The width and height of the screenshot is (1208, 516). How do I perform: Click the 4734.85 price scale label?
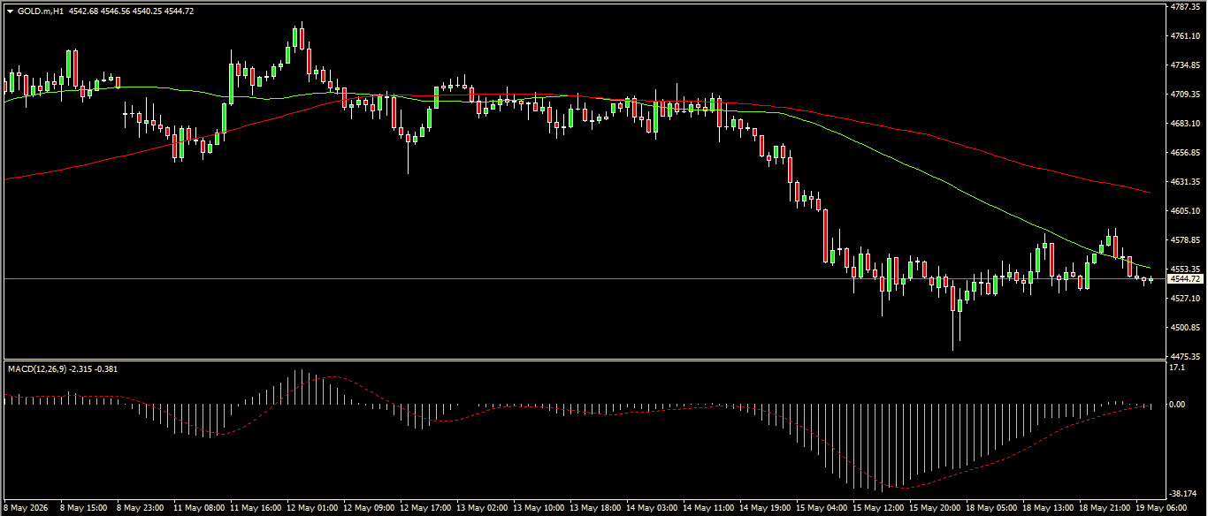coord(1184,65)
